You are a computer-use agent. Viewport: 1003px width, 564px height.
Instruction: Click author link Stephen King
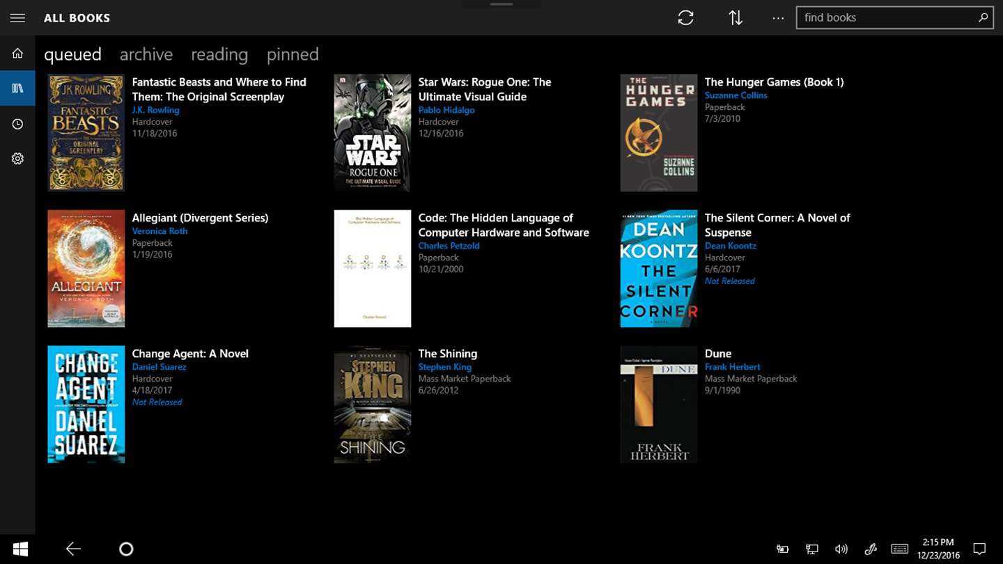445,367
